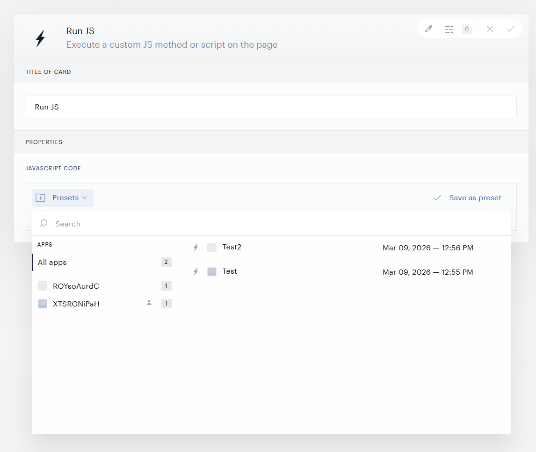
Task: Click lightning icon beside Test2 preset
Action: (196, 247)
